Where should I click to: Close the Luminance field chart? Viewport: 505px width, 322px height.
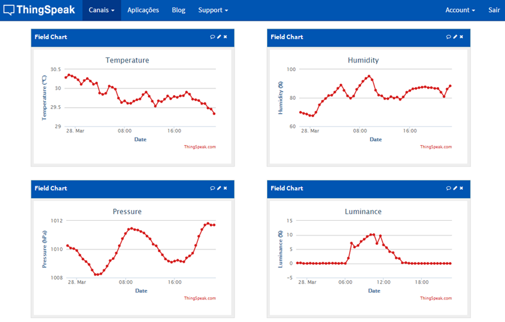pyautogui.click(x=462, y=188)
